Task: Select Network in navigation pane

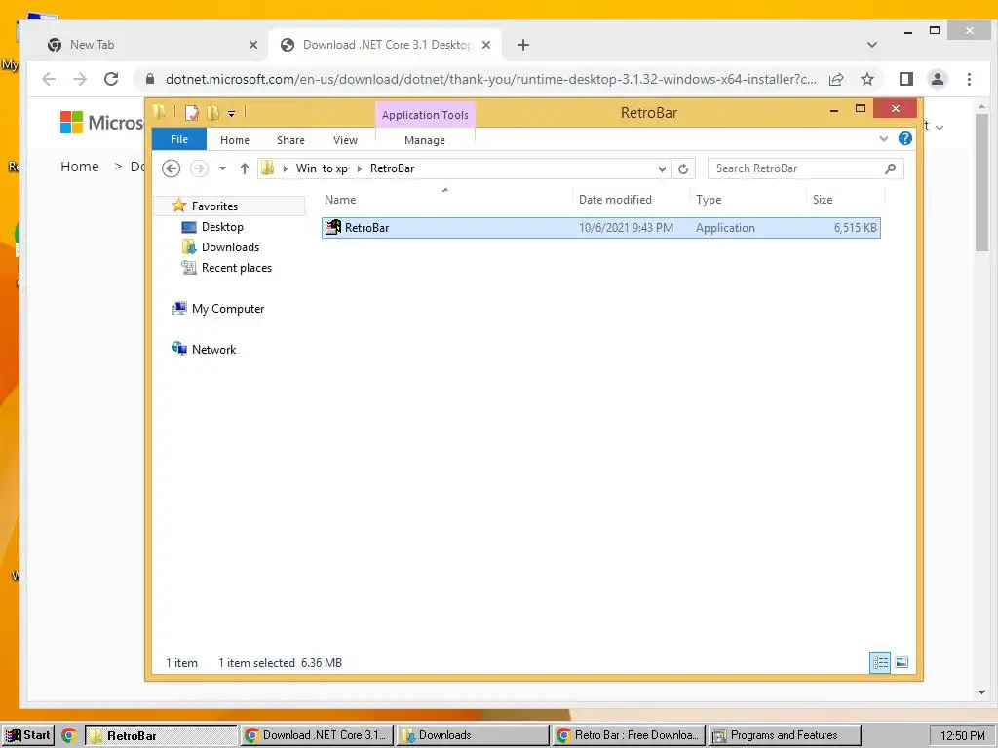Action: tap(213, 350)
